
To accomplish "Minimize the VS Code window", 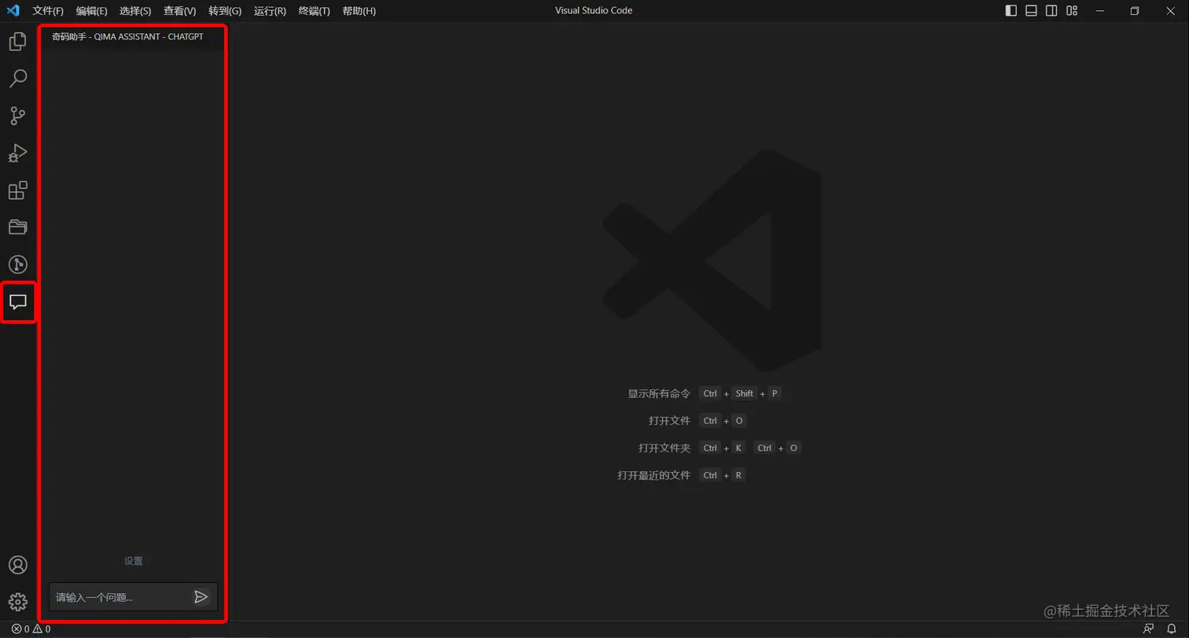I will click(x=1099, y=10).
